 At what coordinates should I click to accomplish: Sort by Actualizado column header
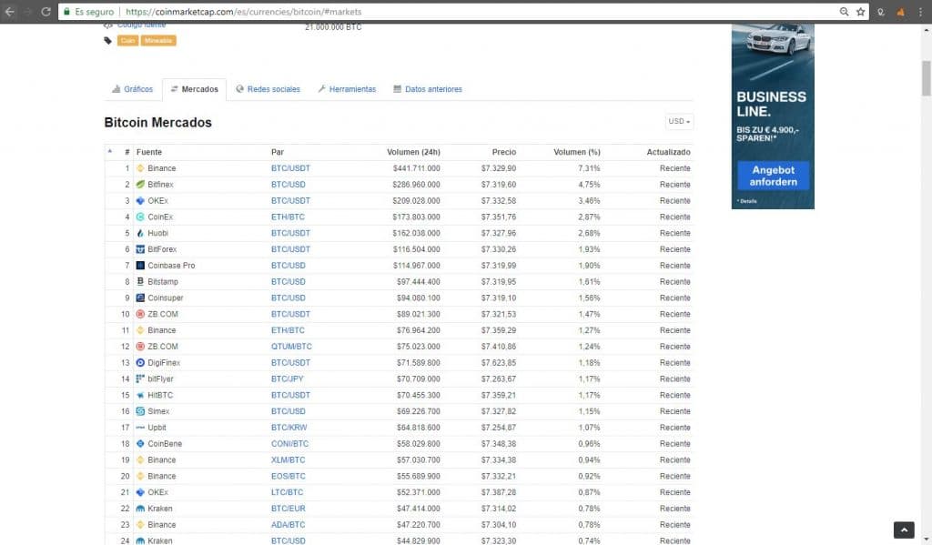coord(669,152)
